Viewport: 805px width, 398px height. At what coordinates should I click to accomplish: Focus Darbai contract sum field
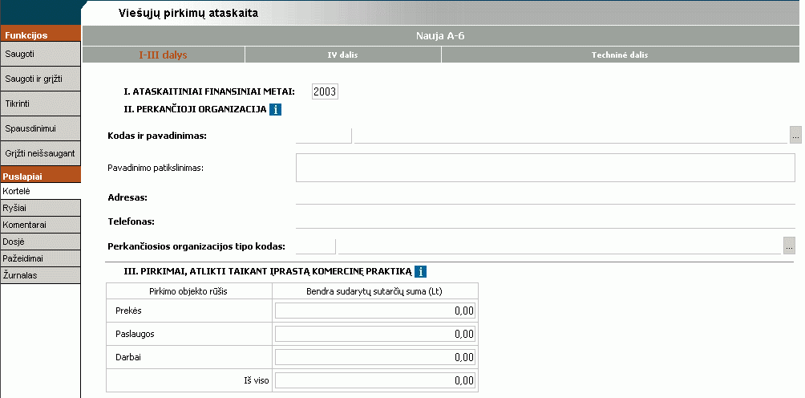[x=374, y=357]
